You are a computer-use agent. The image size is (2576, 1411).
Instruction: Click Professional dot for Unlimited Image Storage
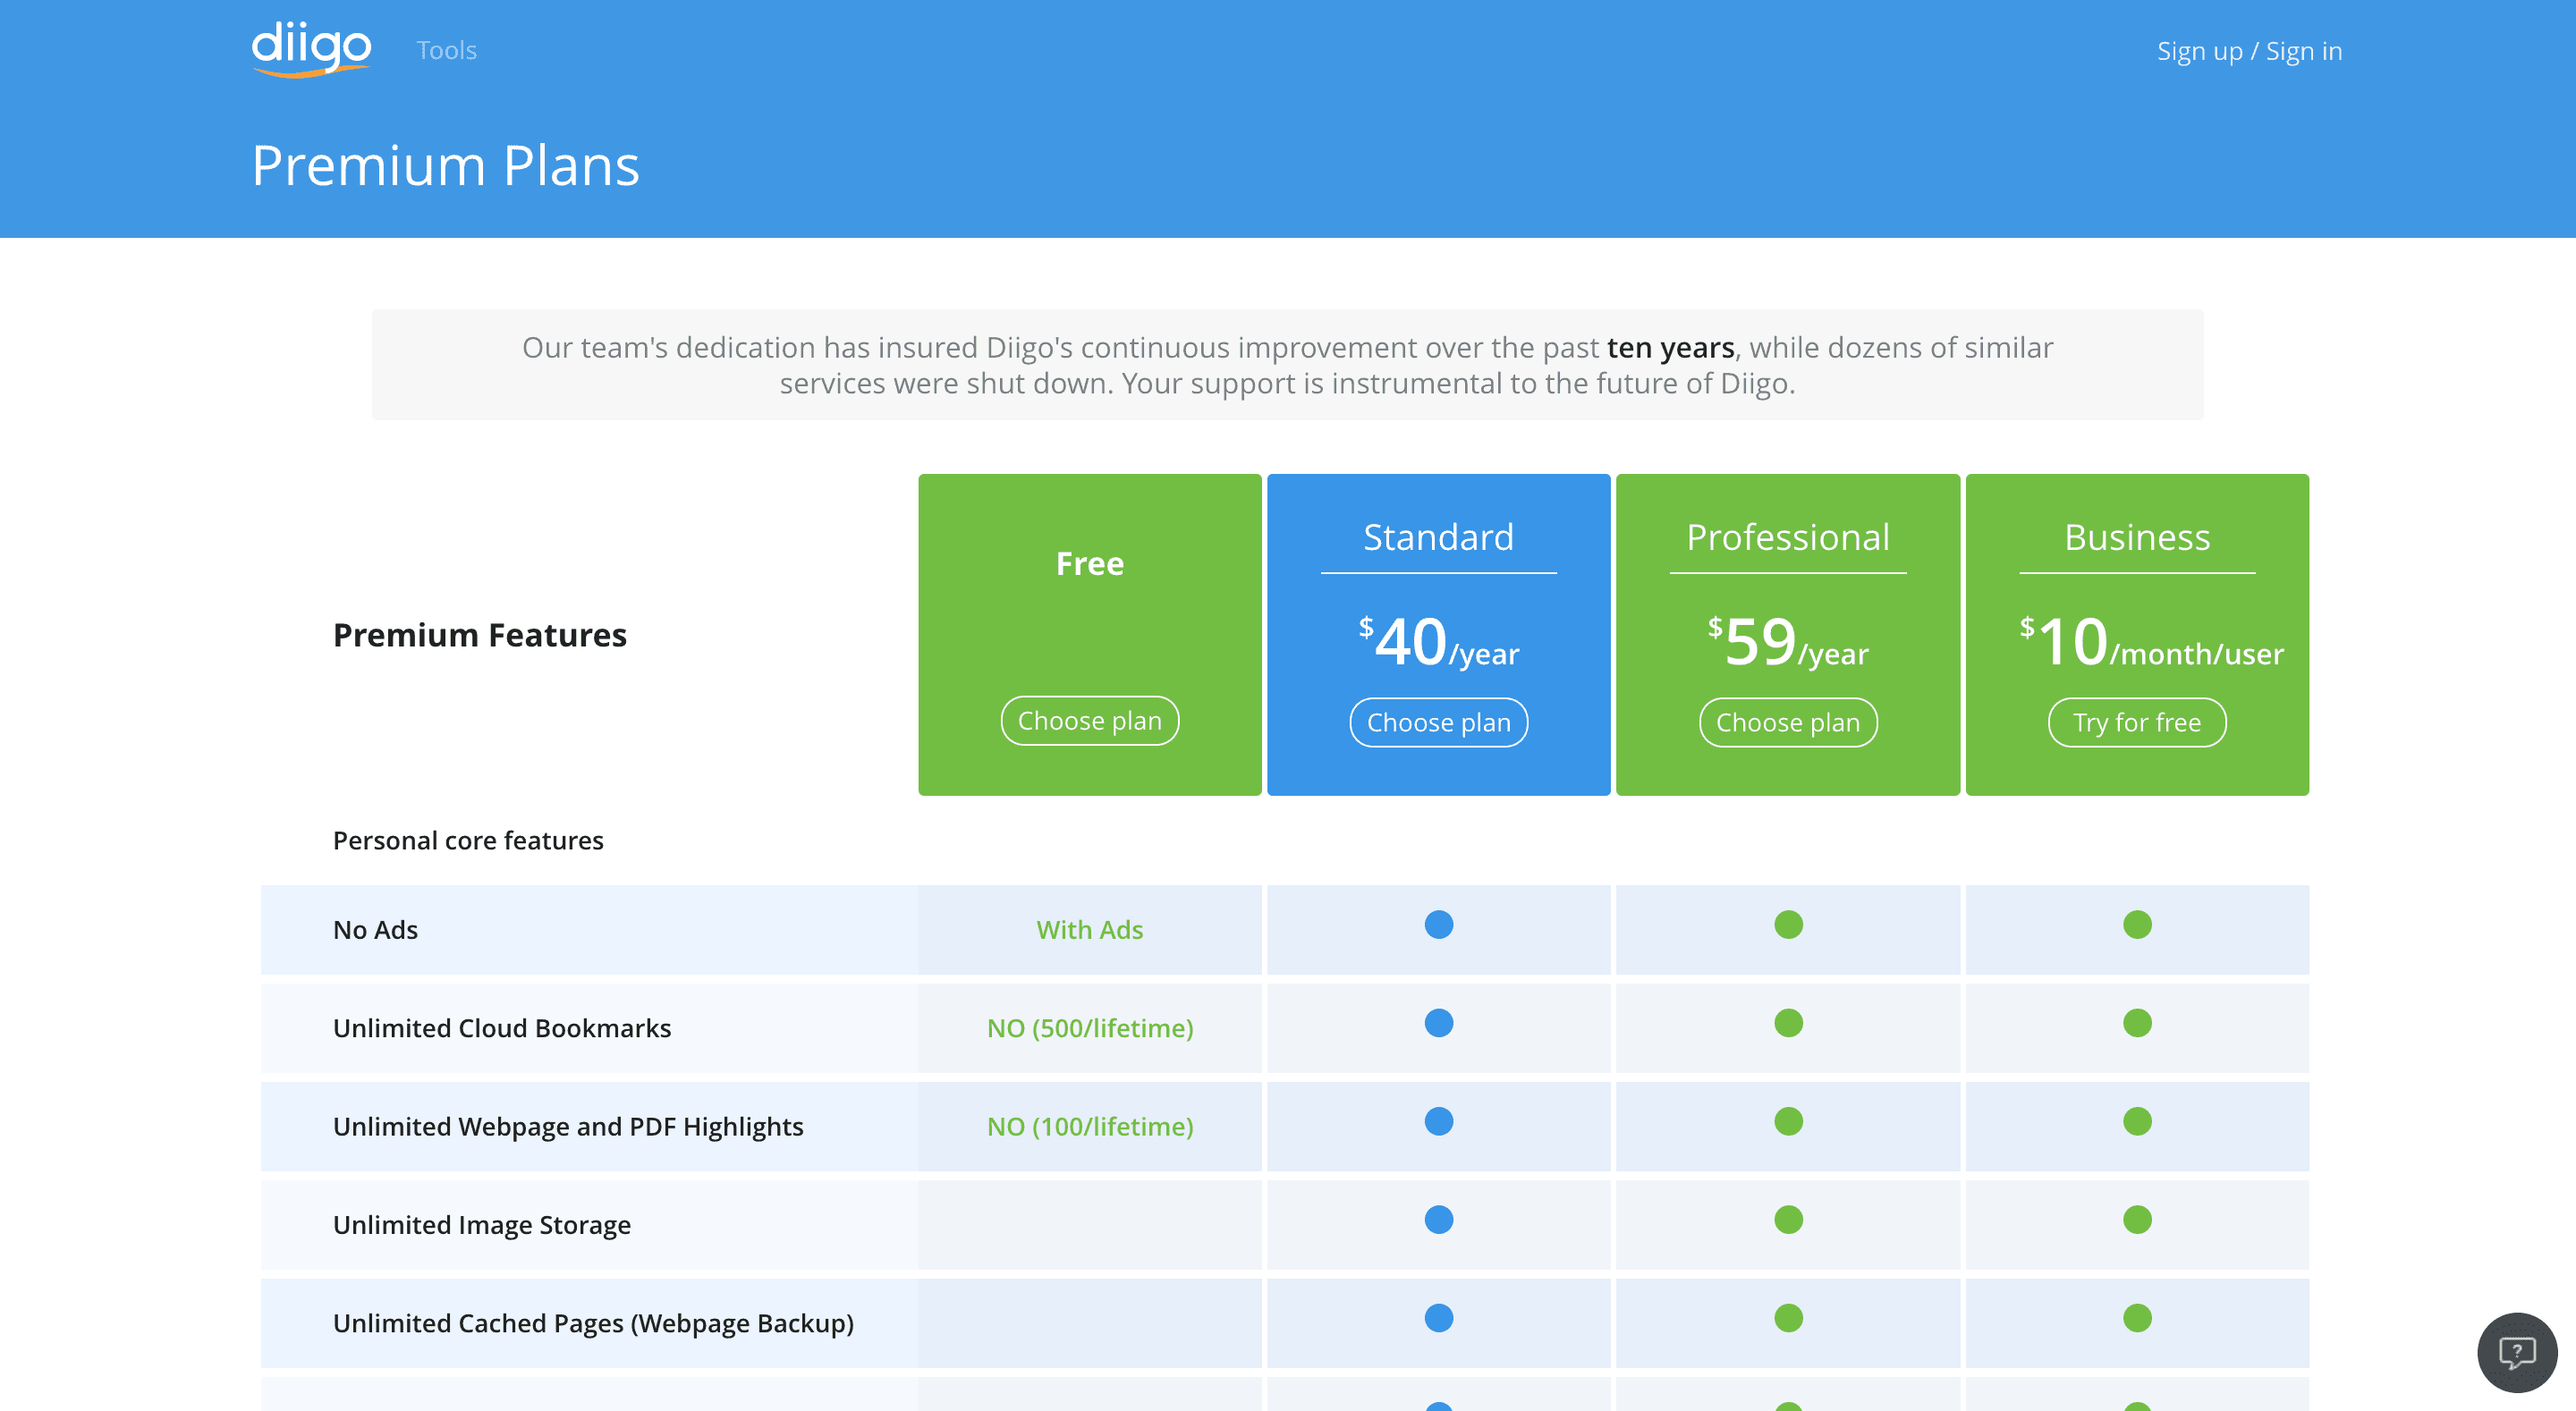(1788, 1219)
